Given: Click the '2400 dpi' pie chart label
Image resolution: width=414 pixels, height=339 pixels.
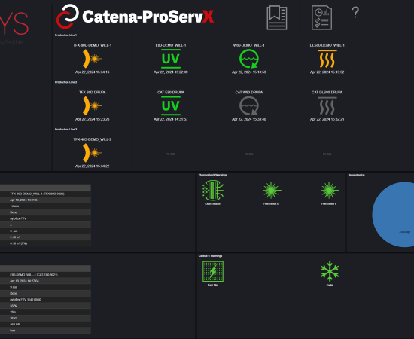Looking at the screenshot, I should [404, 232].
